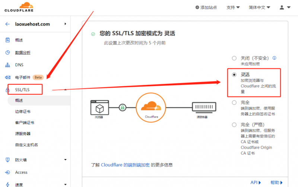Click the 速度 lightning bolt icon
The height and width of the screenshot is (187, 298).
tap(7, 184)
